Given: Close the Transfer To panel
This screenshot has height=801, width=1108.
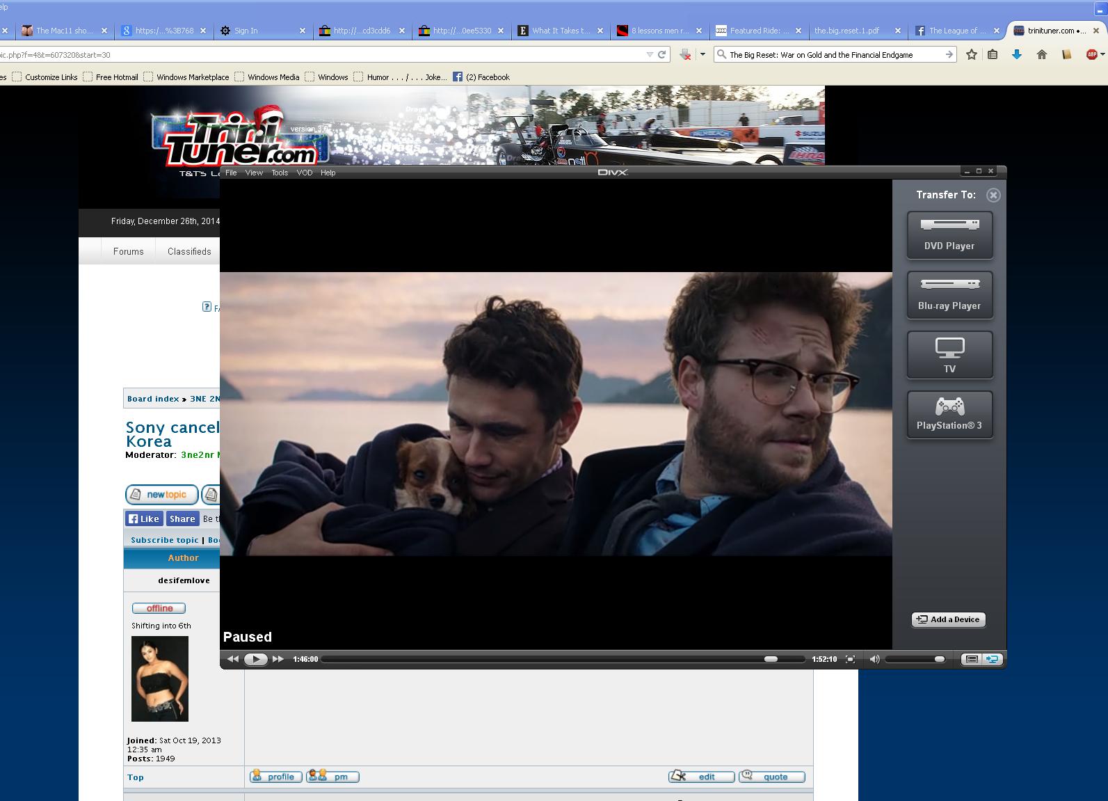Looking at the screenshot, I should (993, 195).
